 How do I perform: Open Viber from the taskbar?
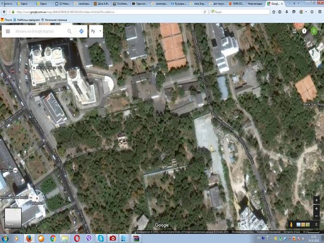click(x=89, y=239)
